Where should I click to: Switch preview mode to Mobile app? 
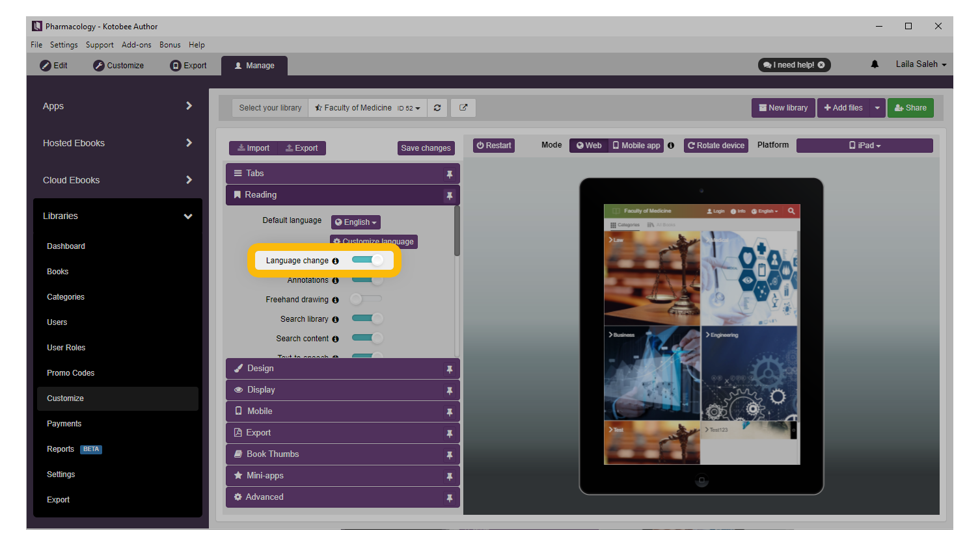coord(636,146)
